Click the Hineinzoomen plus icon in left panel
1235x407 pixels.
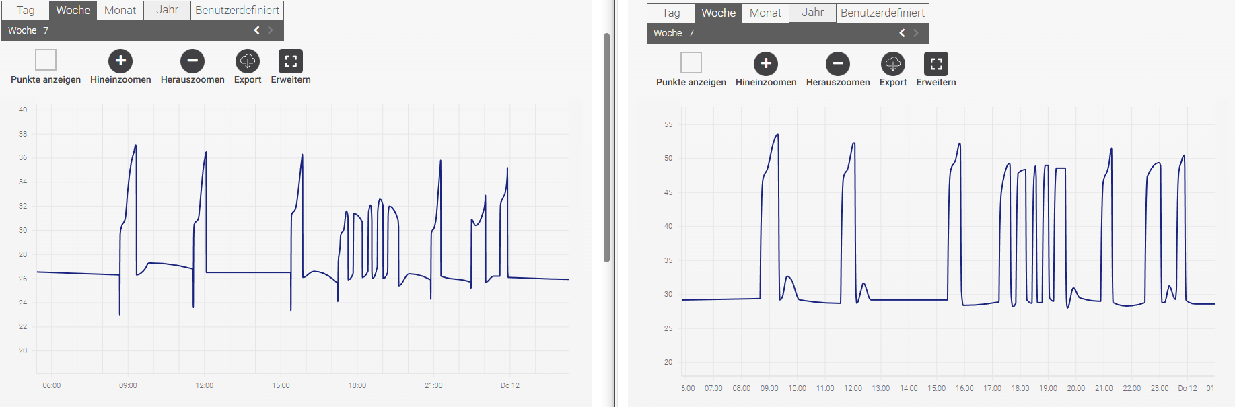120,61
